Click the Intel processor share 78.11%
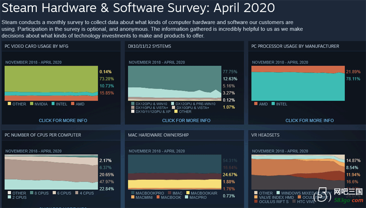The width and height of the screenshot is (366, 208). click(x=353, y=79)
